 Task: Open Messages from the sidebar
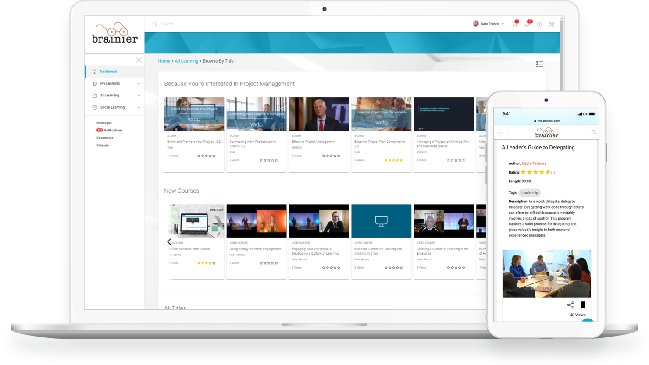(x=104, y=123)
